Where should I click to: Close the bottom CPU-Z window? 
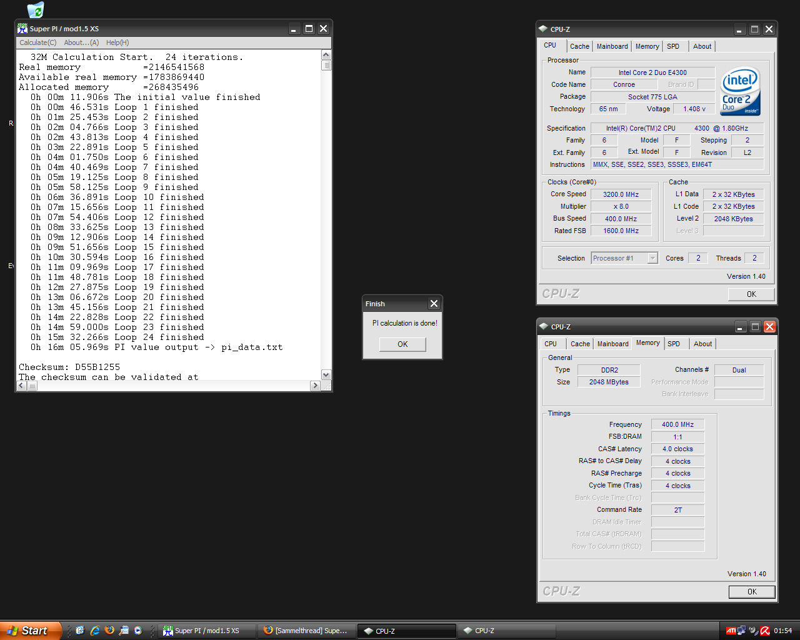click(x=770, y=326)
